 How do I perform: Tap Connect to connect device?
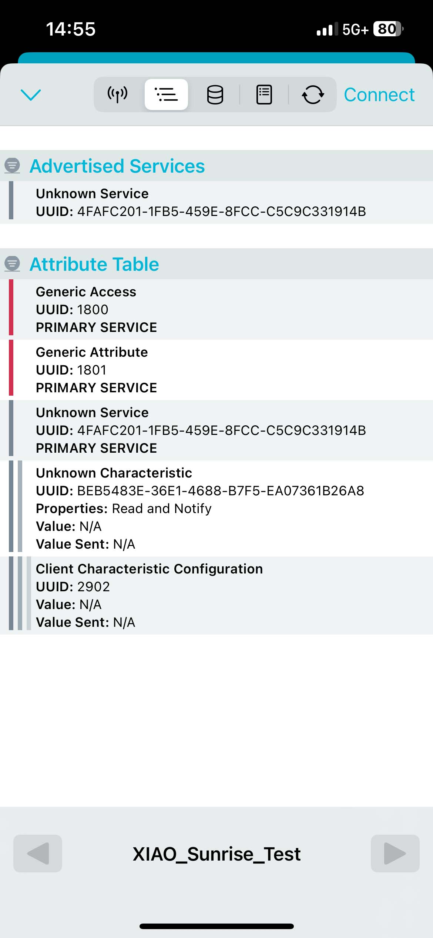tap(379, 94)
